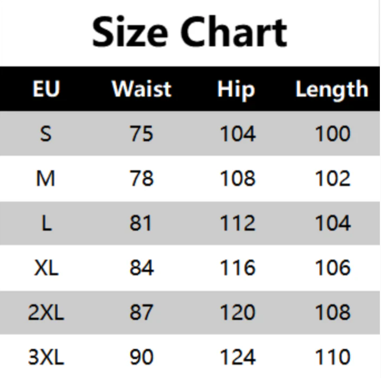Click the S size row label
381x378 pixels.
[x=46, y=134]
